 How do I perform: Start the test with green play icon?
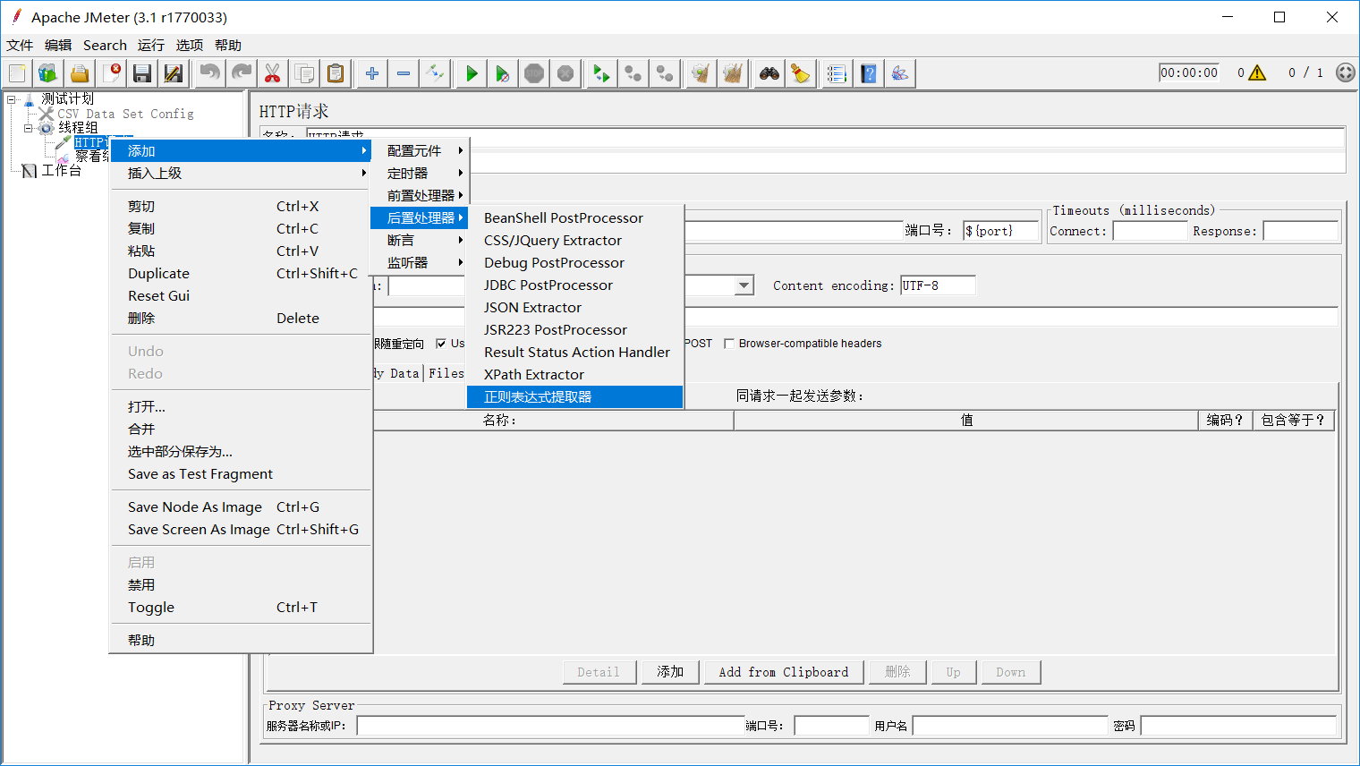[x=472, y=73]
